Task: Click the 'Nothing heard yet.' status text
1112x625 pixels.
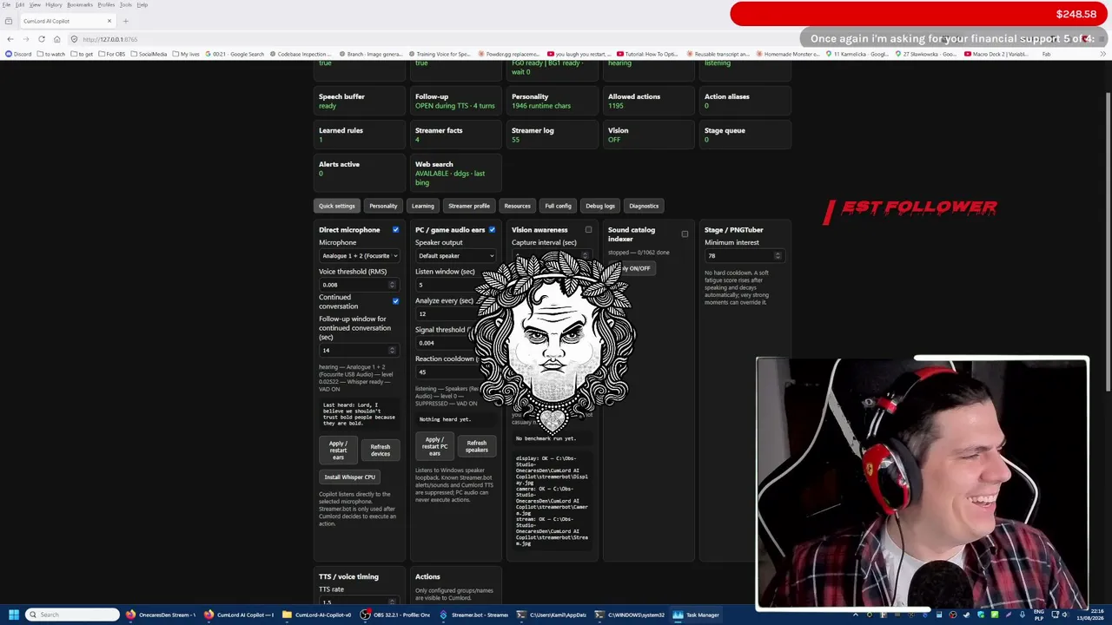Action: [x=445, y=419]
